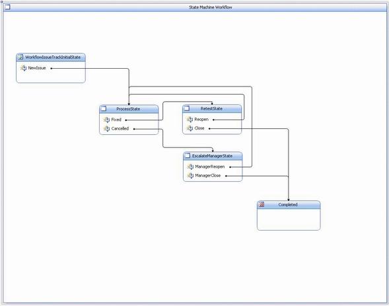Click the RetestState header icon
Viewport: 389px width, 306px height.
tap(186, 108)
